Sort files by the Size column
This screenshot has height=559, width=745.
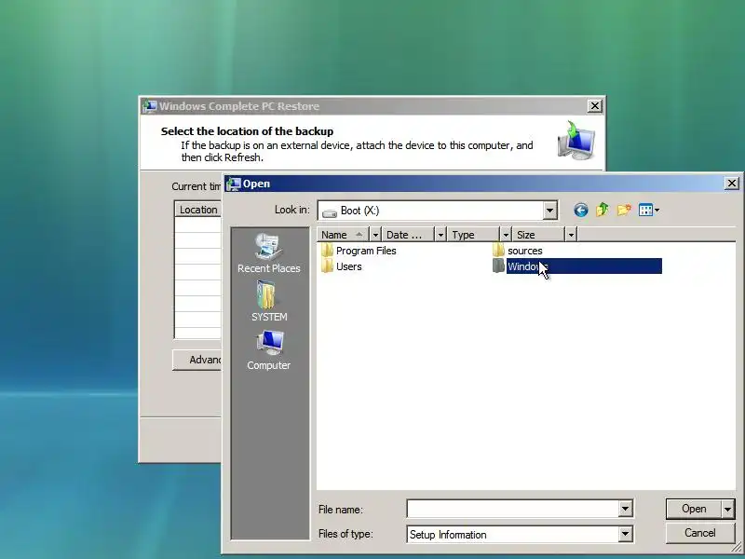pos(539,235)
